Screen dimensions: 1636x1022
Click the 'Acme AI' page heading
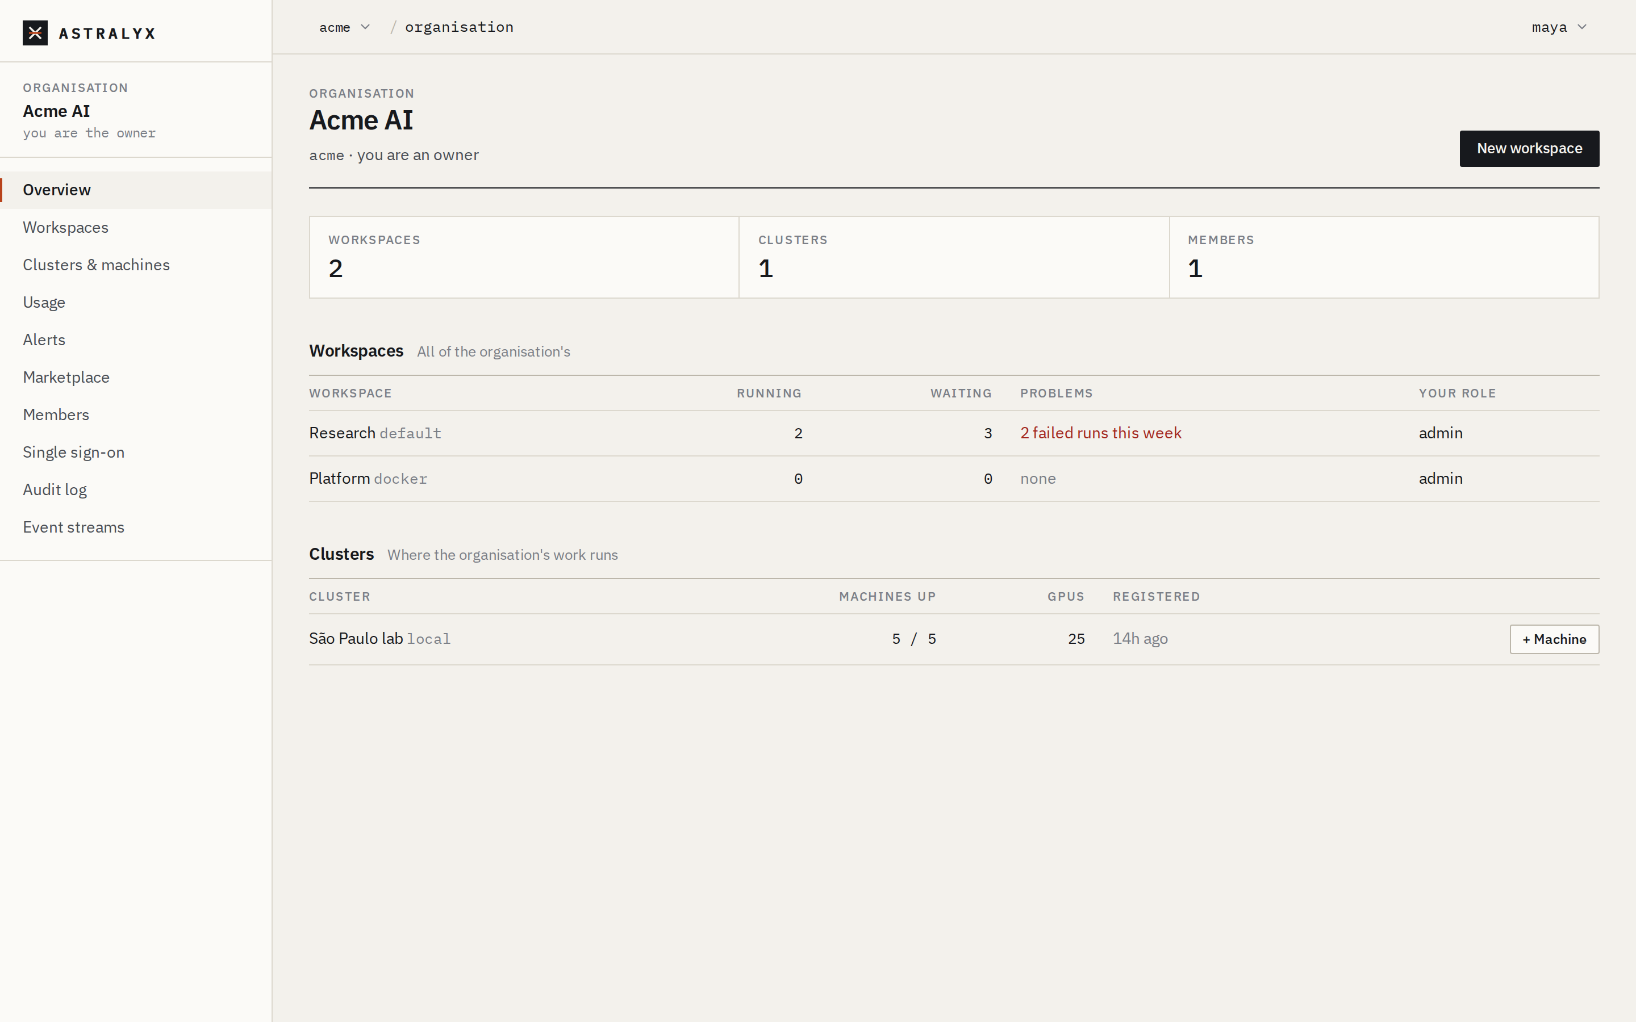pyautogui.click(x=361, y=120)
